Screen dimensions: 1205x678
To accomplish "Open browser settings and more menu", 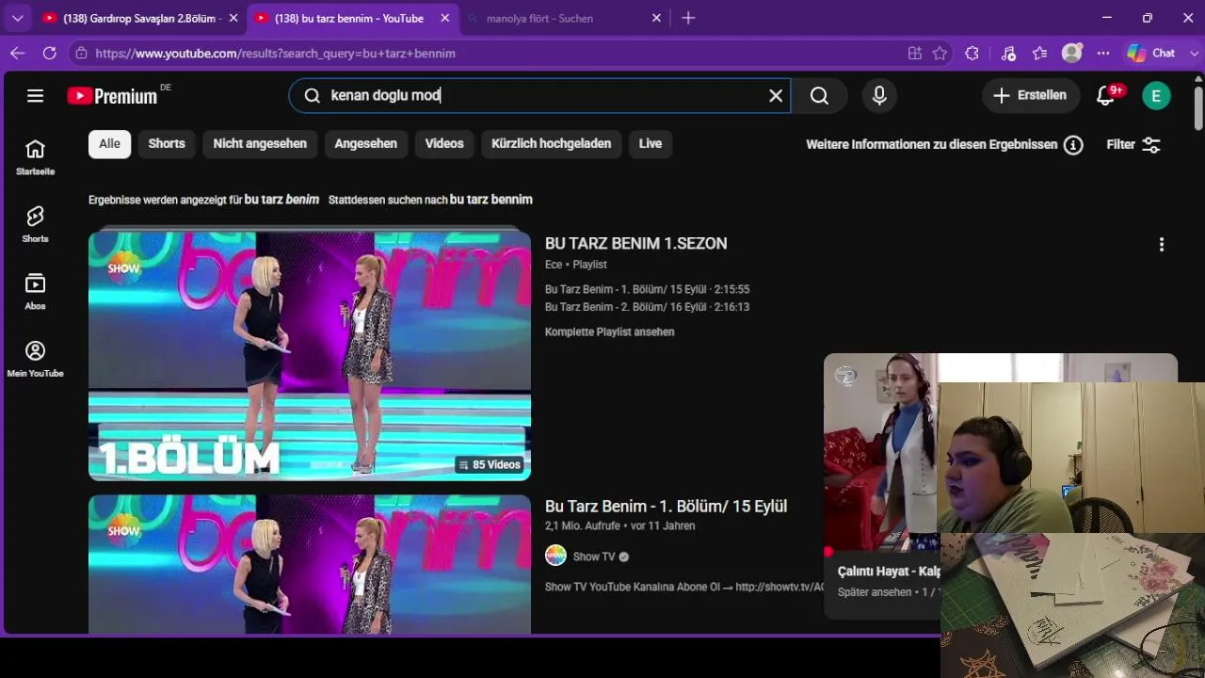I will tap(1104, 54).
